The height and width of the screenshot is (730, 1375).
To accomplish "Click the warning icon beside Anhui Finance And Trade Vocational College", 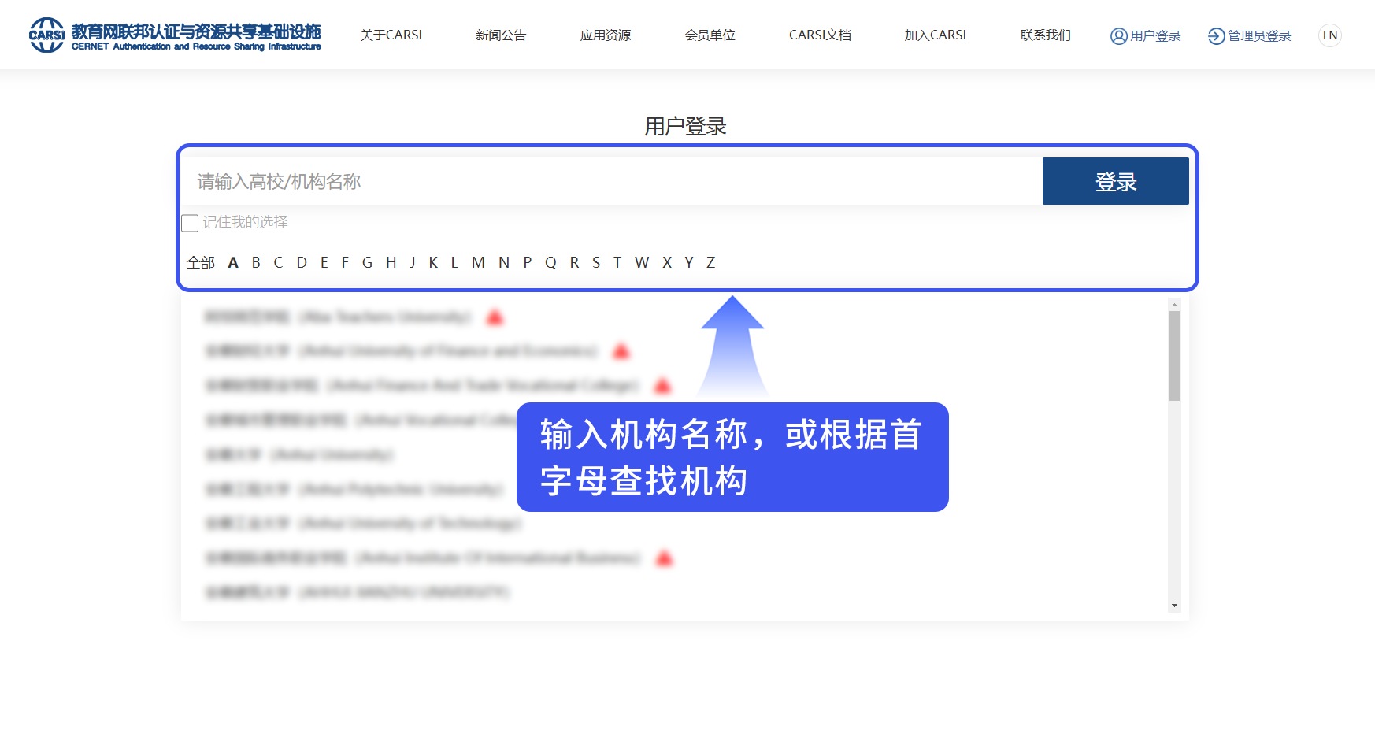I will [x=663, y=386].
